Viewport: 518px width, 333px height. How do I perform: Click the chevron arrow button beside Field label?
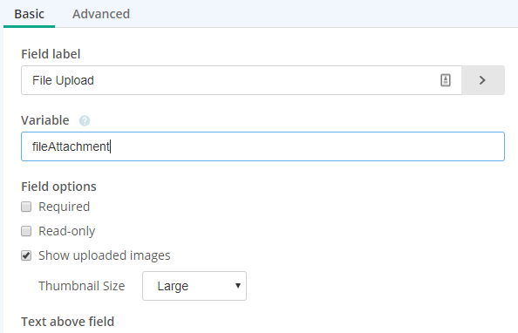pyautogui.click(x=482, y=80)
